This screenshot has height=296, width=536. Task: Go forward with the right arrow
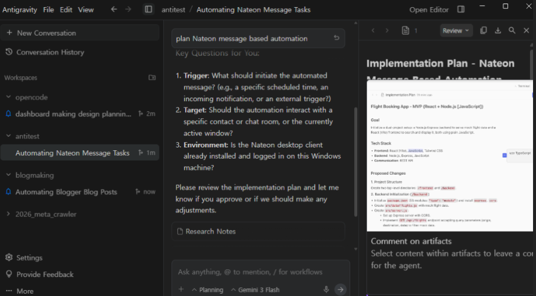128,9
